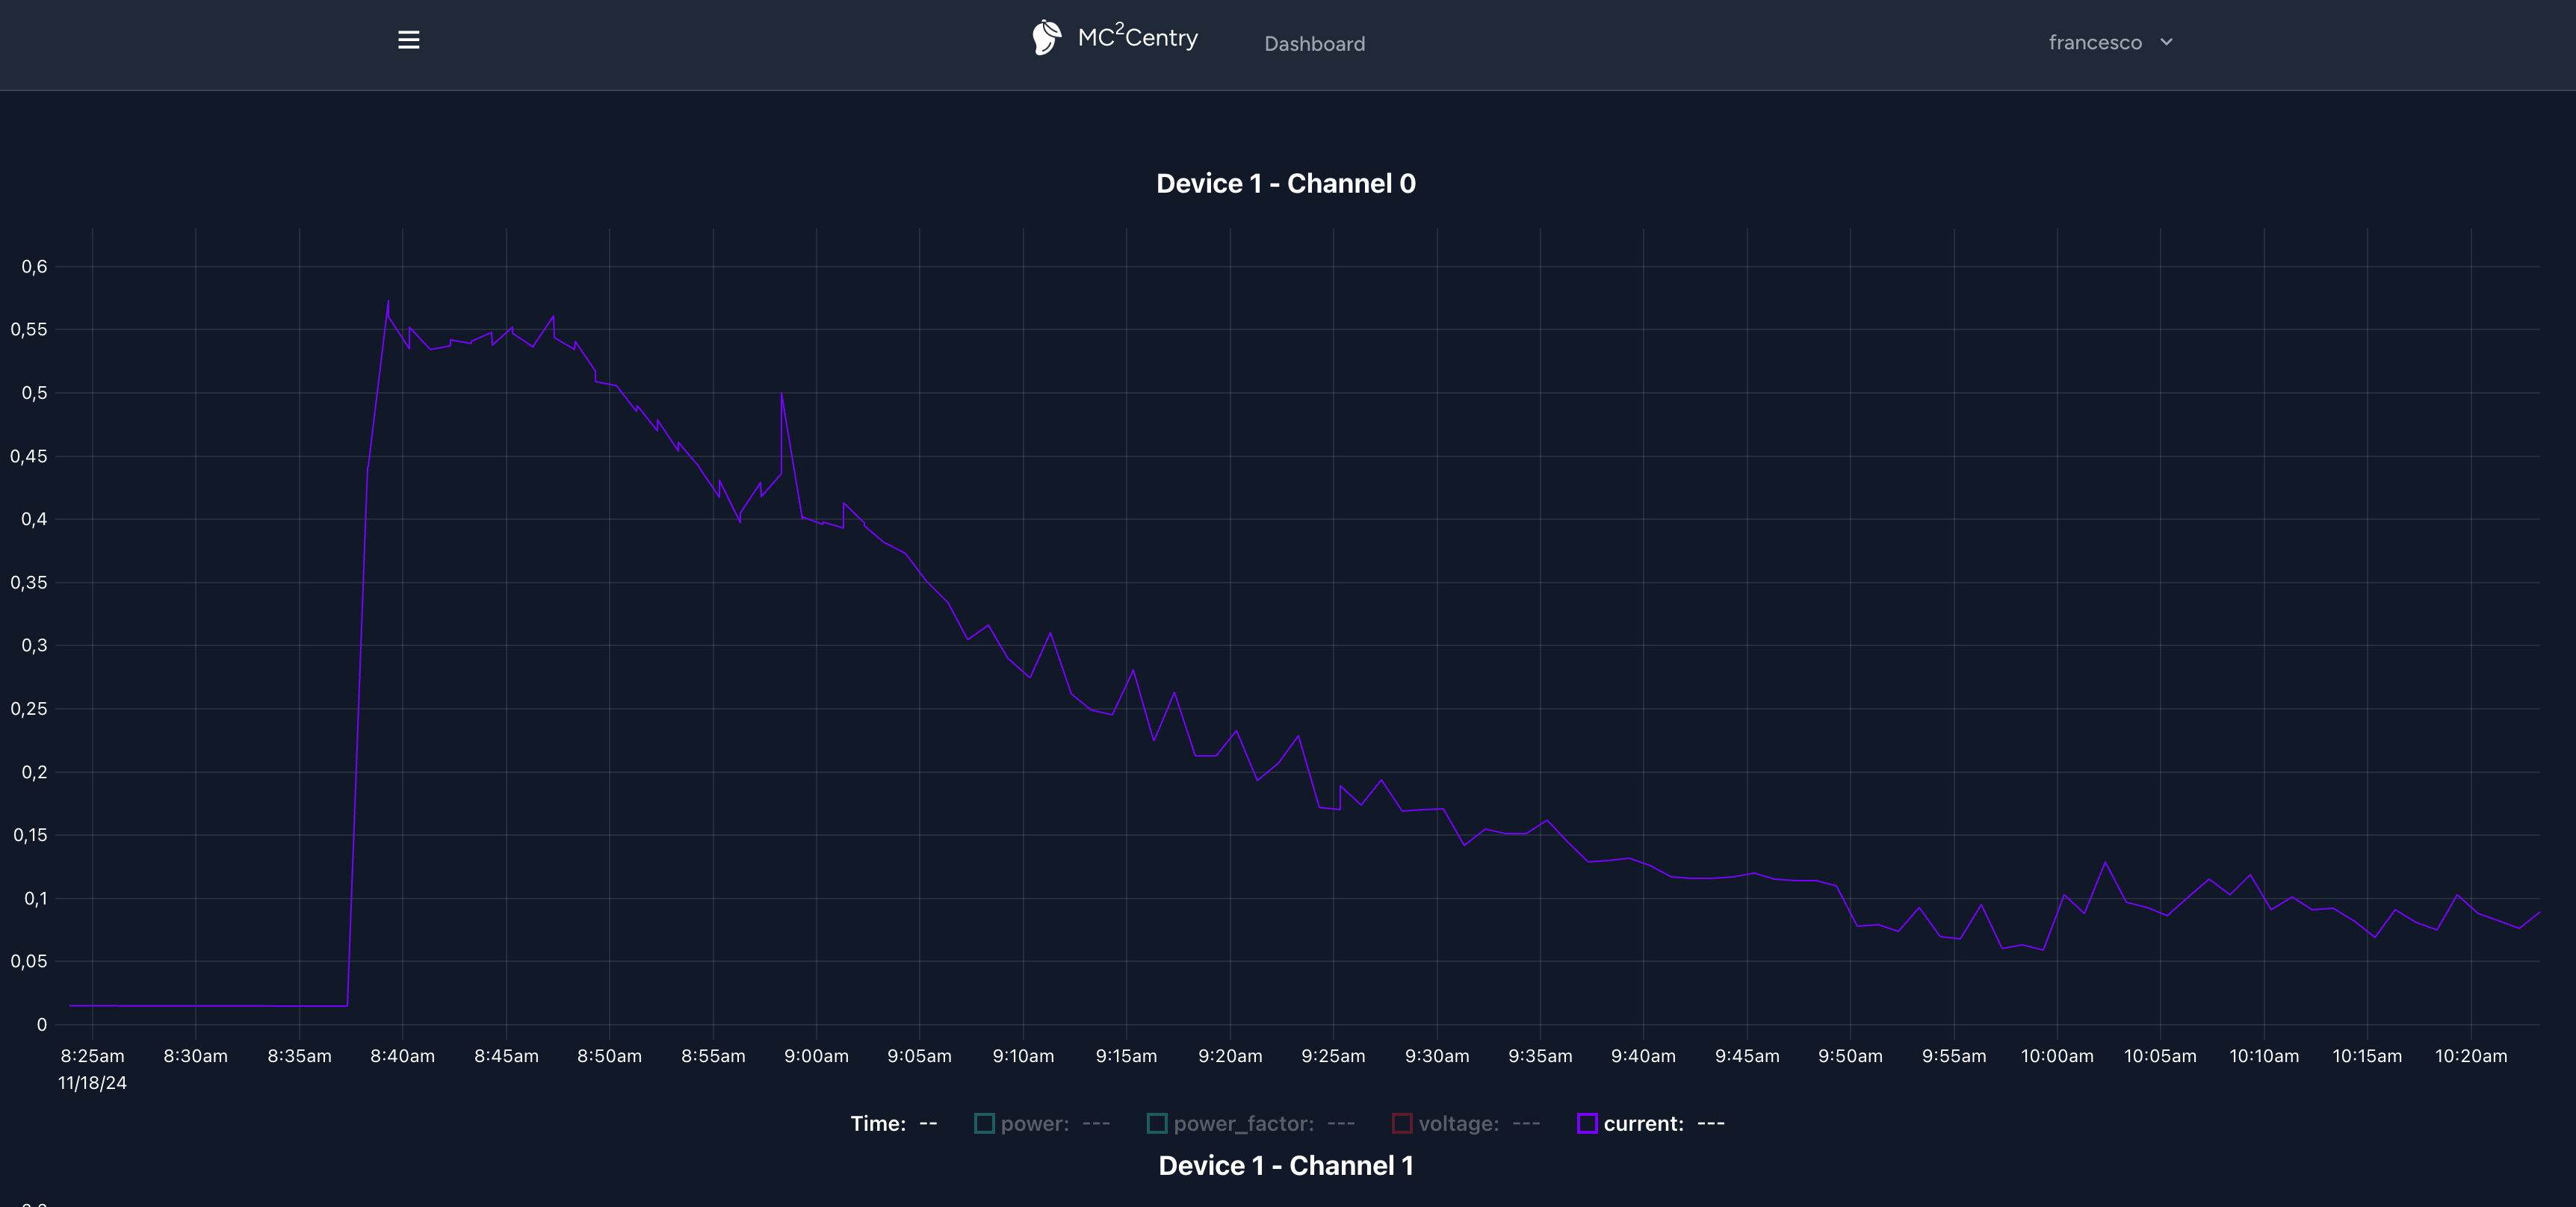Image resolution: width=2576 pixels, height=1207 pixels.
Task: Click the 9:00am x-axis label
Action: point(816,1056)
